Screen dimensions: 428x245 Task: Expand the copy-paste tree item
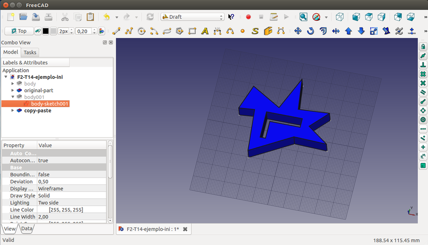click(13, 110)
